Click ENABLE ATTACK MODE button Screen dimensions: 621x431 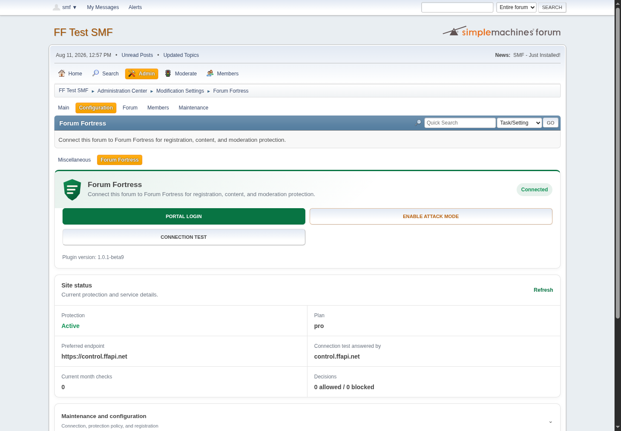pos(431,216)
